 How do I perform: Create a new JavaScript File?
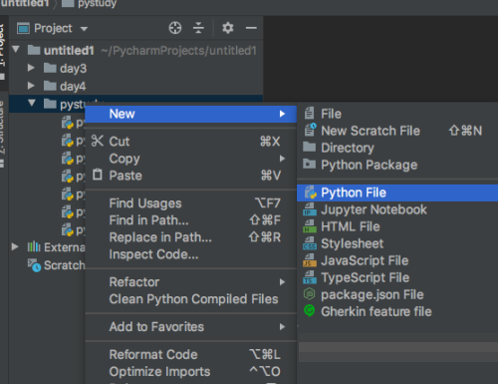[397, 260]
